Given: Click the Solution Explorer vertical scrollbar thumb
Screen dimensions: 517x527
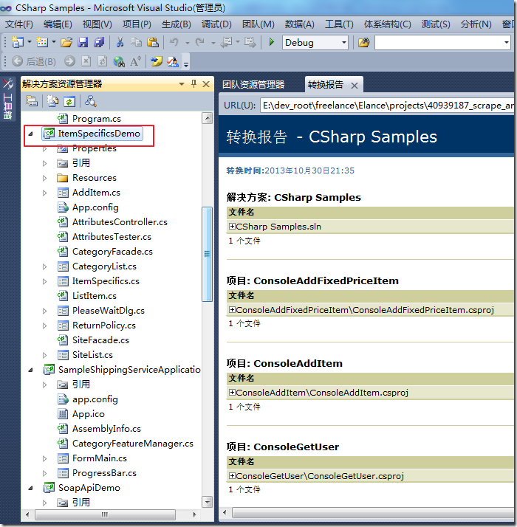Looking at the screenshot, I should tap(207, 254).
